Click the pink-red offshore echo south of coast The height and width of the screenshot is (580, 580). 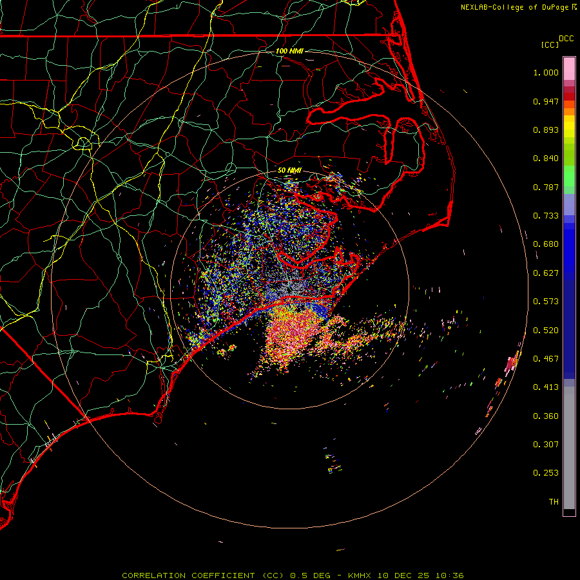point(292,333)
